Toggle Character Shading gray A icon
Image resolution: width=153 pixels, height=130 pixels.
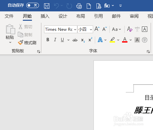[137, 40]
